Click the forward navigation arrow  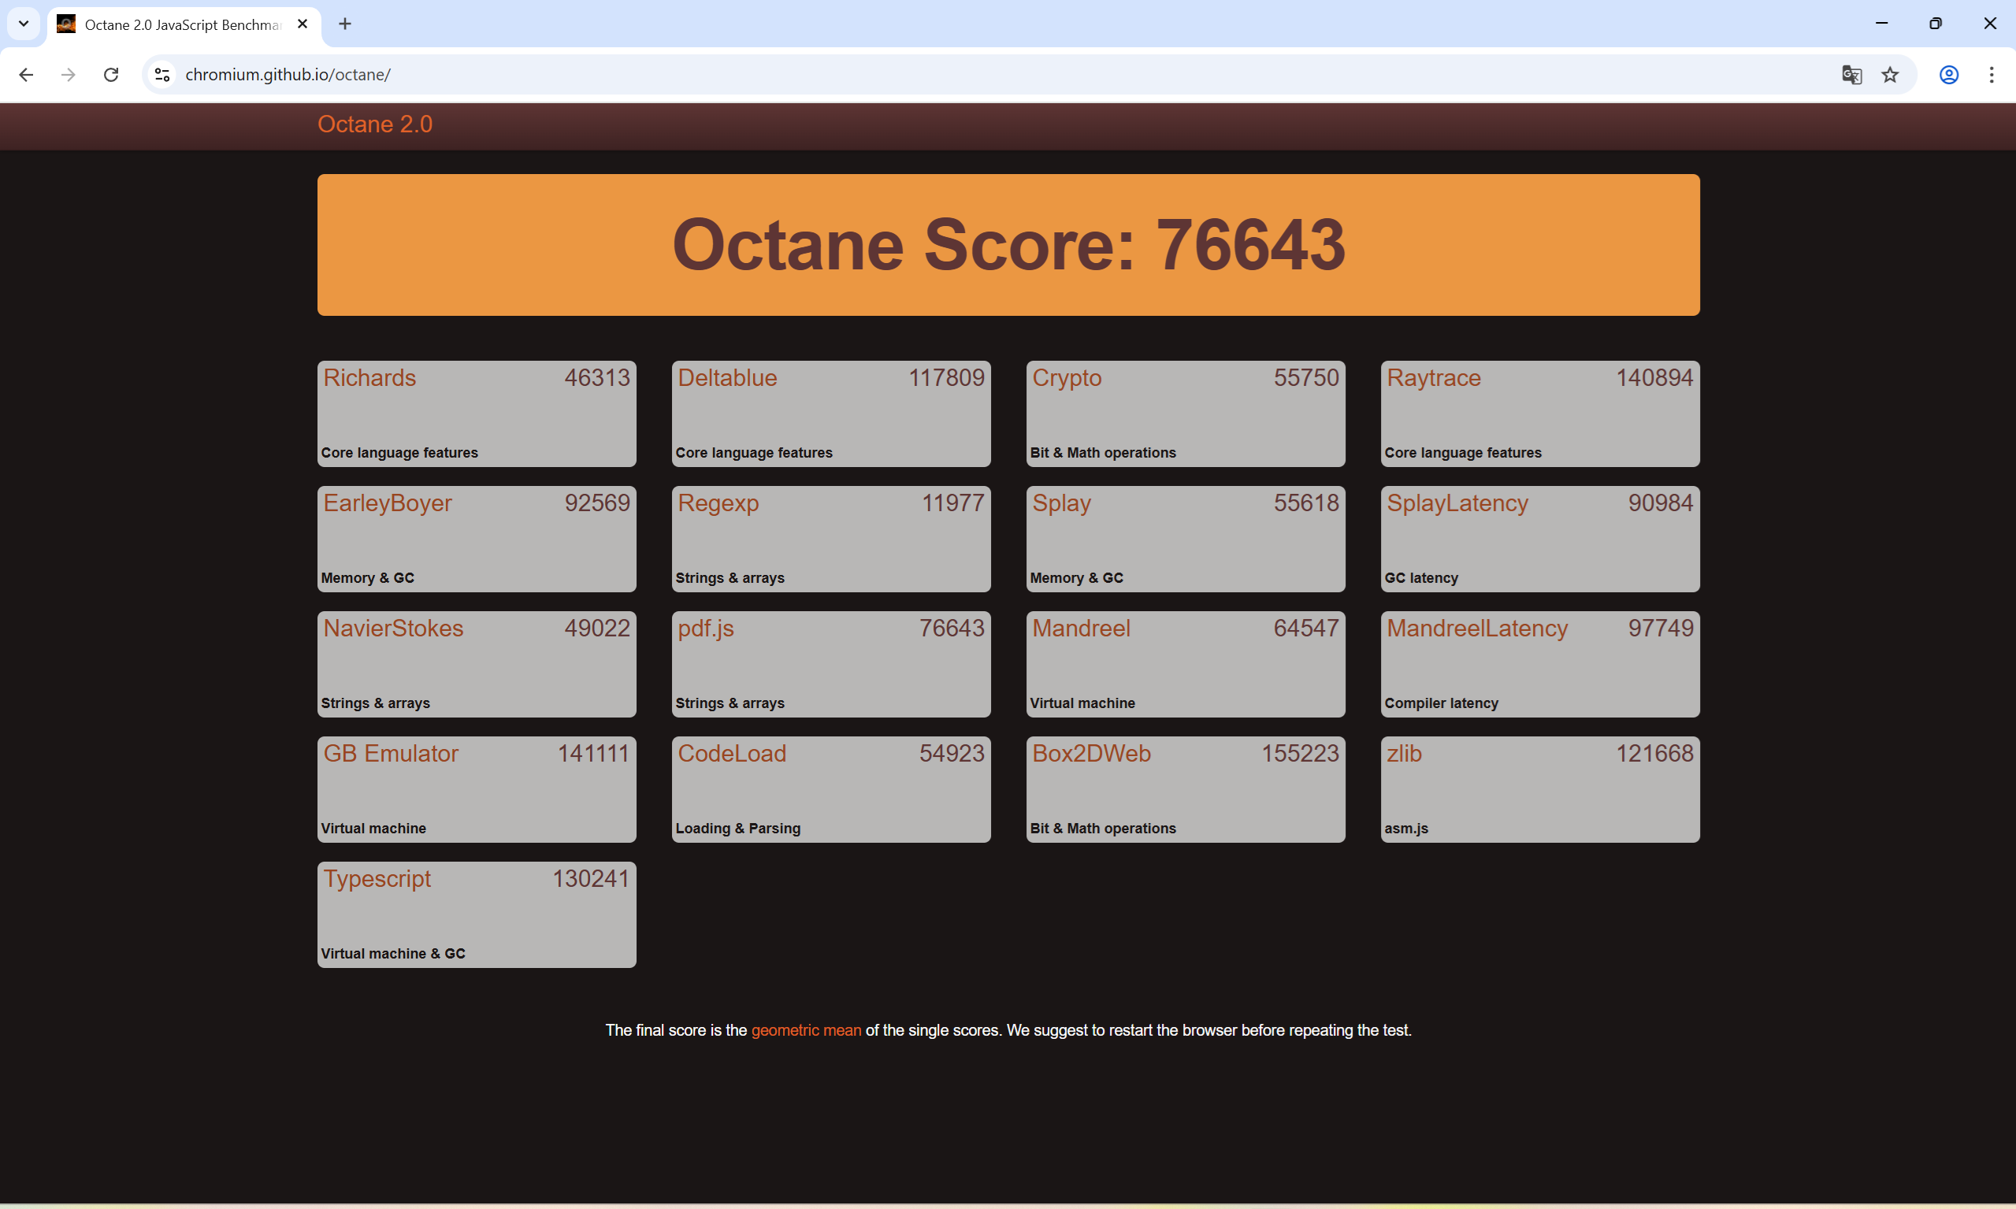coord(69,75)
